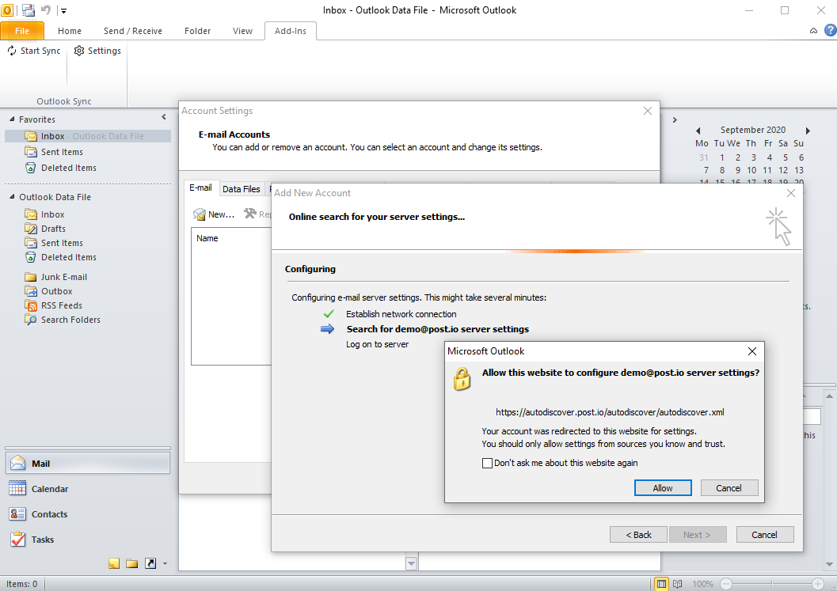Screen dimensions: 837x591
Task: Click the Notes icon at navigation bottom
Action: [114, 563]
